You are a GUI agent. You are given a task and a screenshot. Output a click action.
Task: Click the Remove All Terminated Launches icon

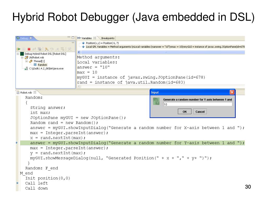(x=40, y=49)
